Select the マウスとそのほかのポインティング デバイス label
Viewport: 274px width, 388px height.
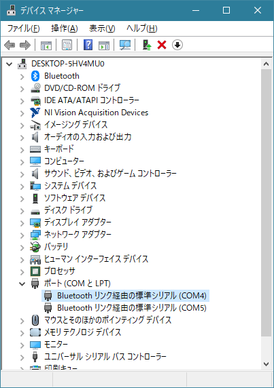click(x=107, y=320)
